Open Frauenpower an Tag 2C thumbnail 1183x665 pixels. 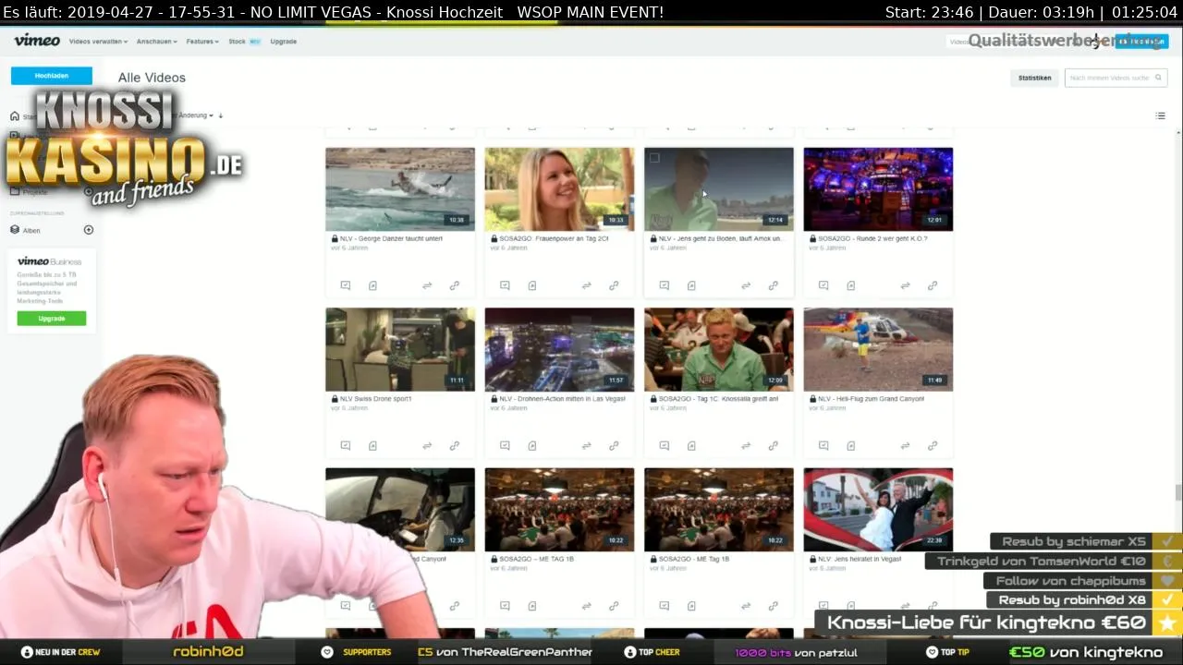tap(560, 189)
